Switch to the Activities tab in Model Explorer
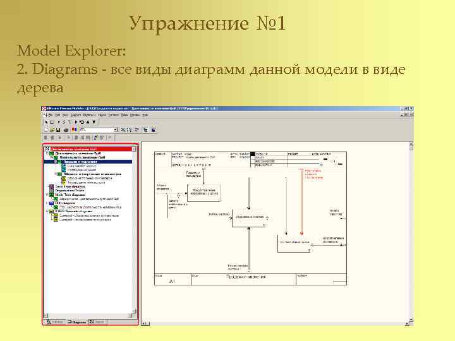Viewport: 455px width, 341px height. (x=55, y=322)
